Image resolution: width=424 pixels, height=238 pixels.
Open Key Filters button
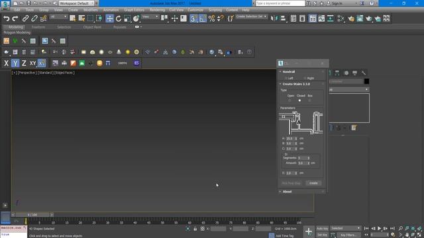[x=348, y=235]
